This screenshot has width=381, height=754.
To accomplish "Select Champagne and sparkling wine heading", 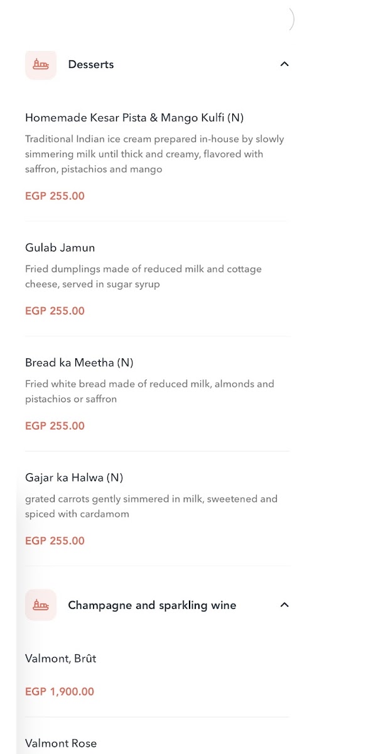I will (152, 606).
